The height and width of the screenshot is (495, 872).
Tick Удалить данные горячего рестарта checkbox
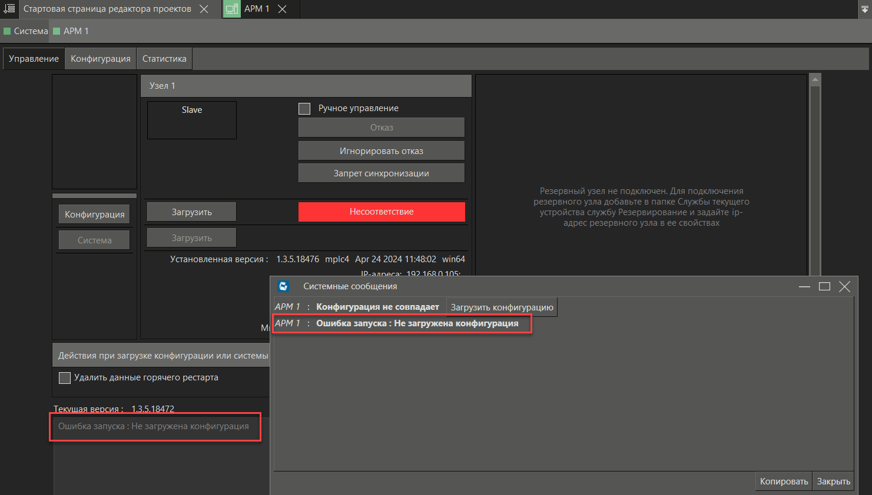(x=65, y=377)
